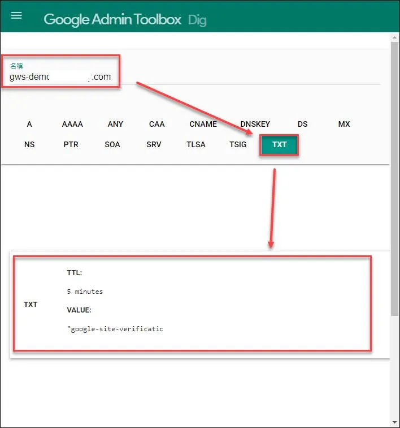
Task: Open the hamburger navigation menu
Action: pyautogui.click(x=16, y=15)
